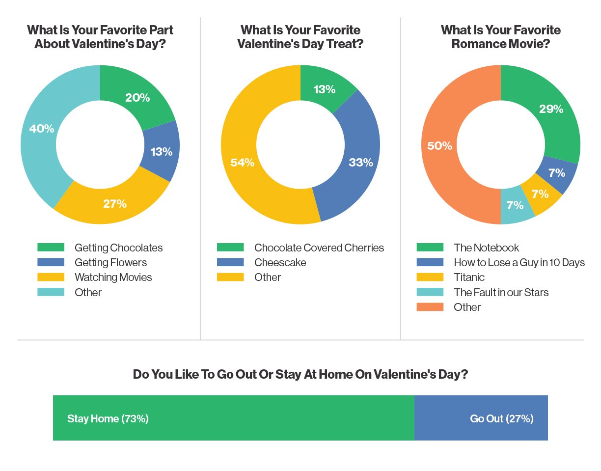
Task: Click the orange Other swatch in movie legend
Action: [430, 307]
